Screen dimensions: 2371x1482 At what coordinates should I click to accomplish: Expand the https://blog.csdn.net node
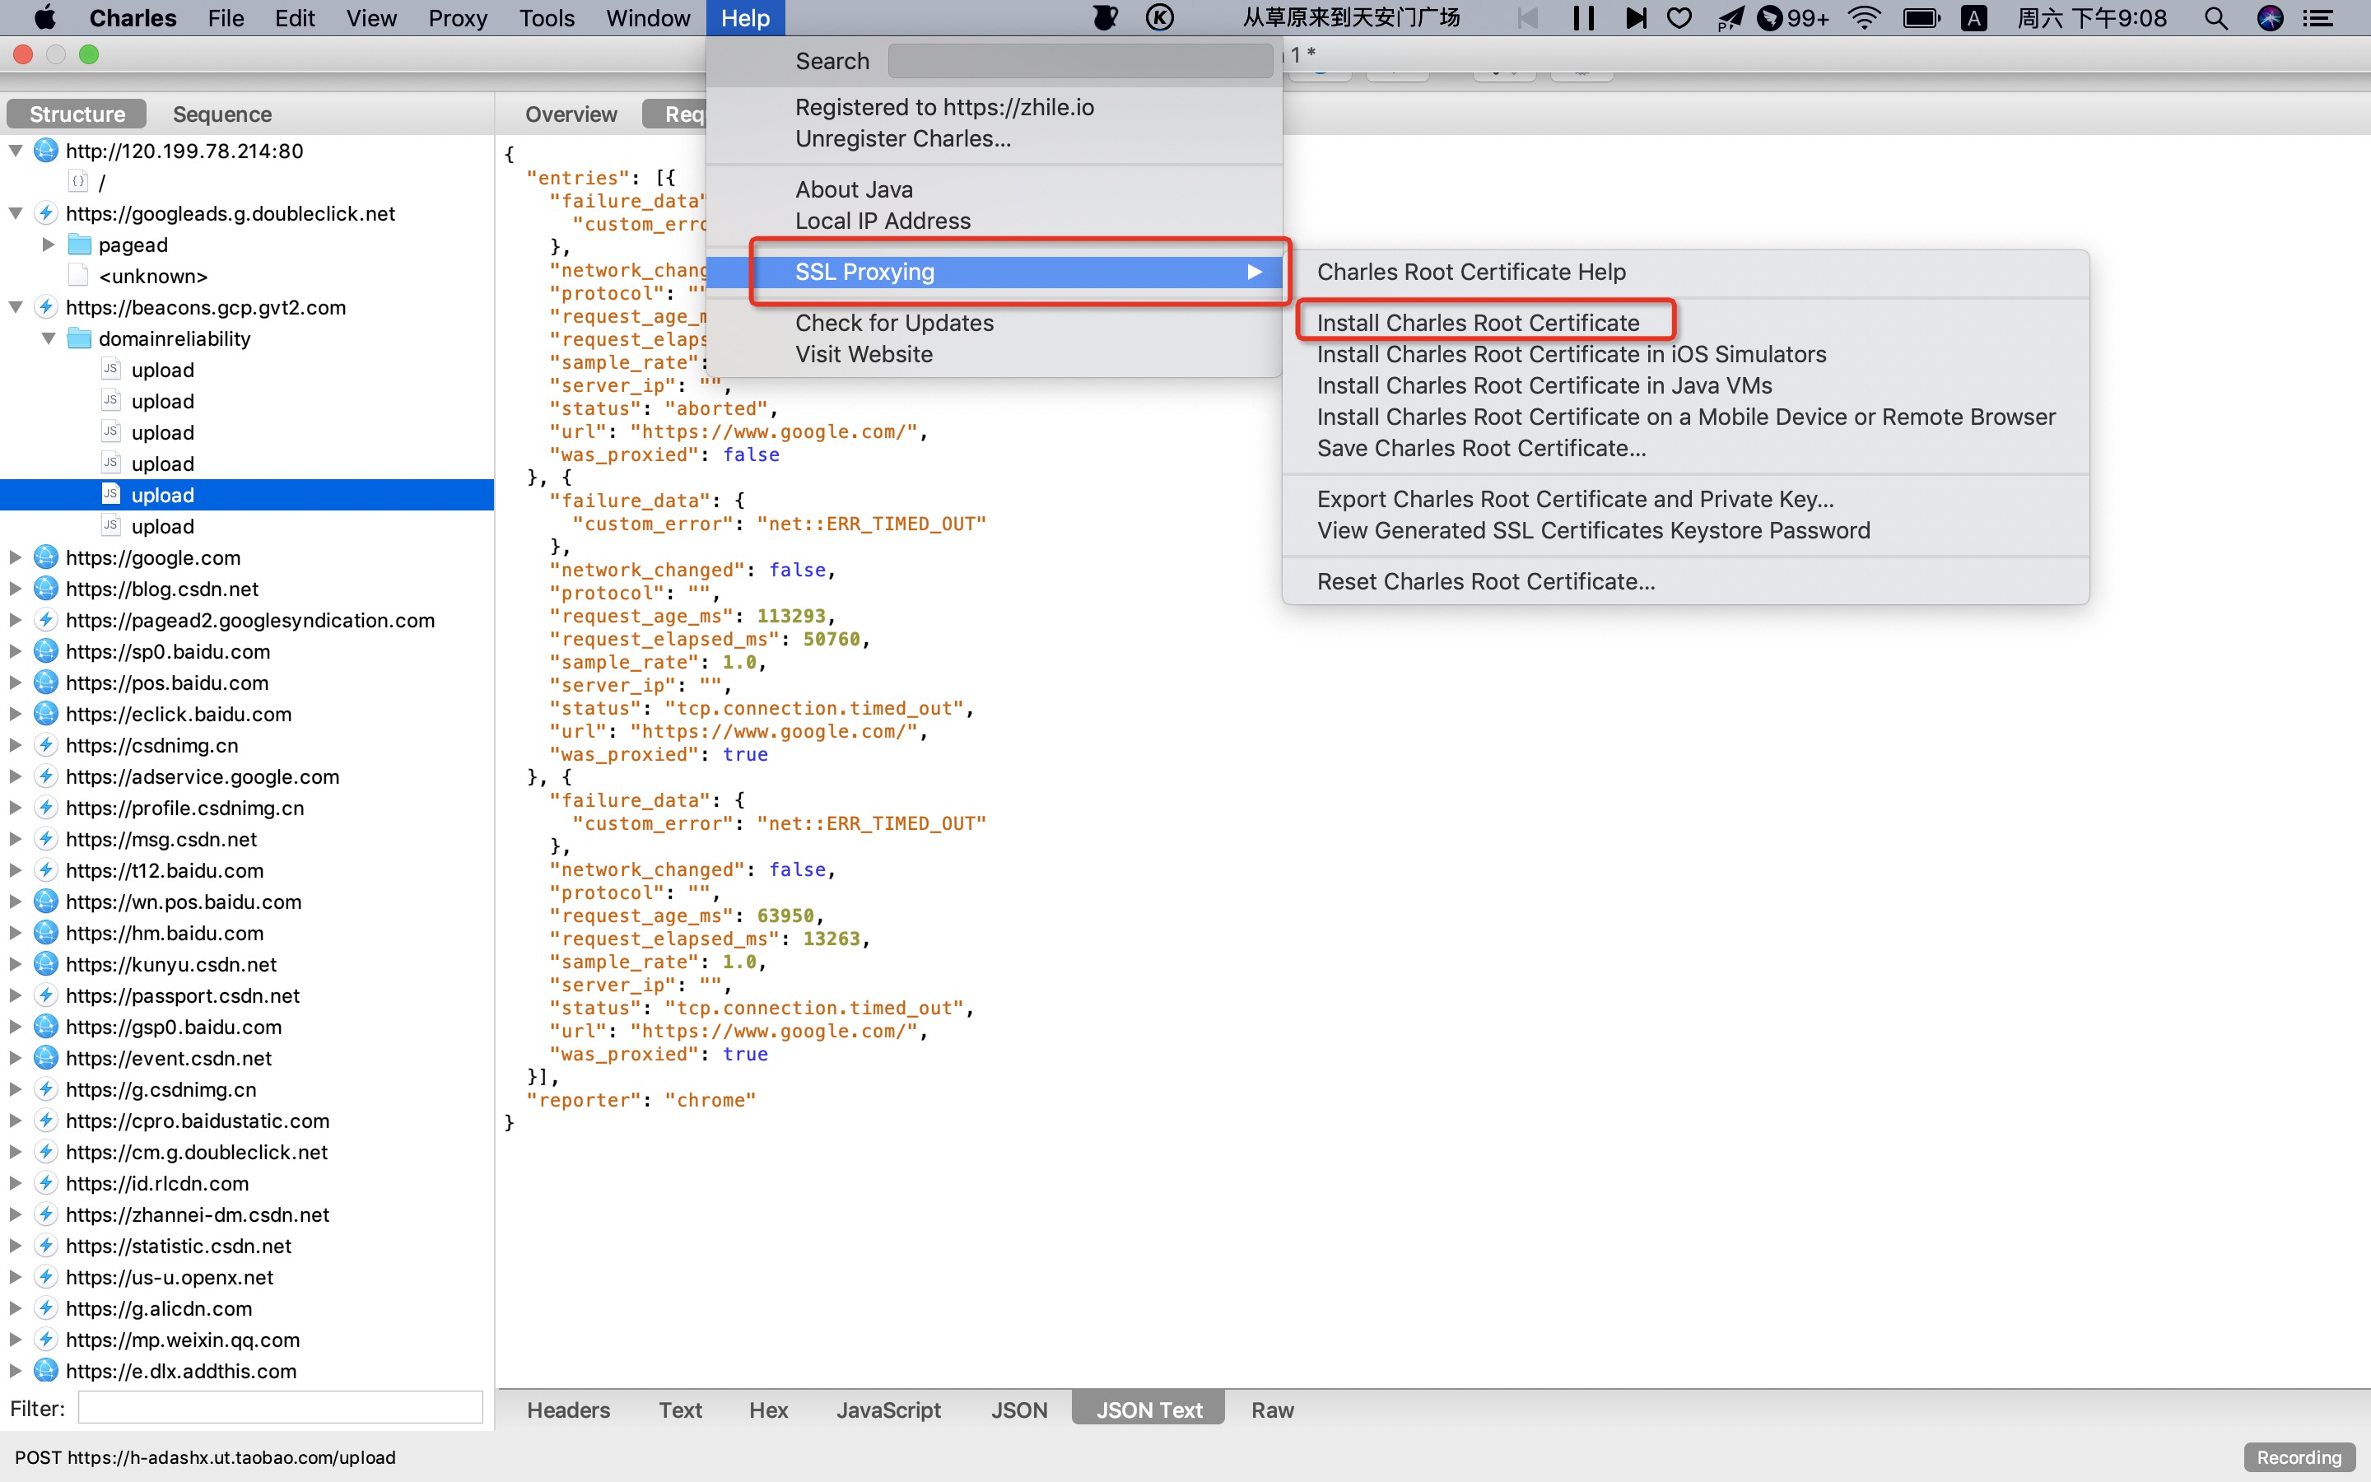tap(16, 589)
